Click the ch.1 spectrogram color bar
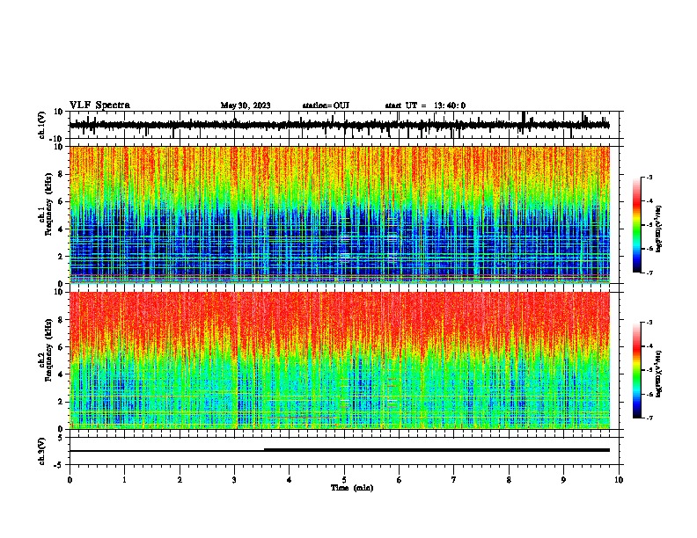 tap(637, 225)
